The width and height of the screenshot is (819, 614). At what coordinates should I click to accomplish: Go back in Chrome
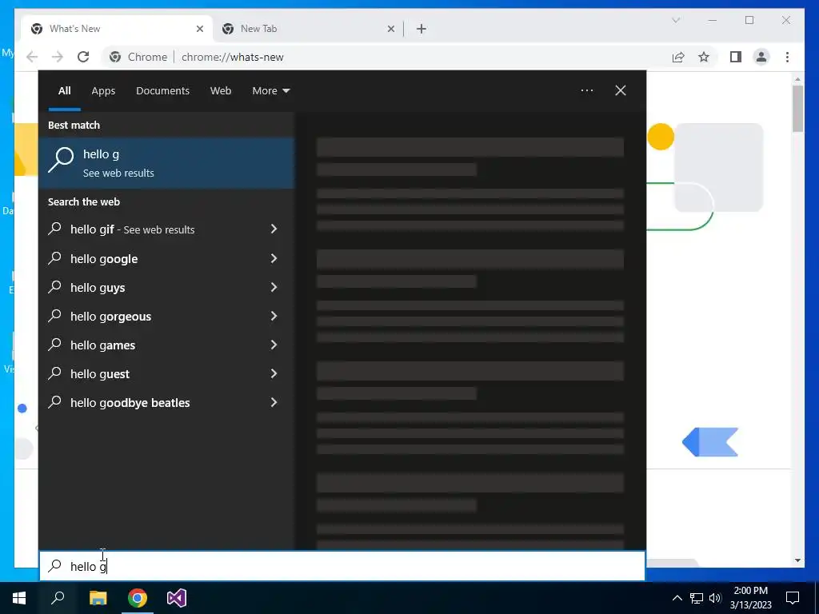pyautogui.click(x=32, y=57)
